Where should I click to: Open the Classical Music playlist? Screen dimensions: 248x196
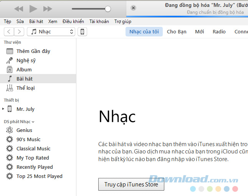(x=38, y=148)
